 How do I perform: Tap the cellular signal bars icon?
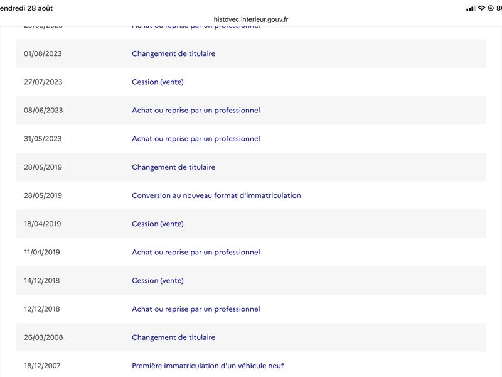tap(471, 9)
